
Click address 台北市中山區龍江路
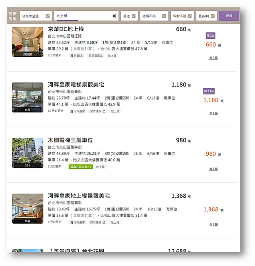pos(65,36)
